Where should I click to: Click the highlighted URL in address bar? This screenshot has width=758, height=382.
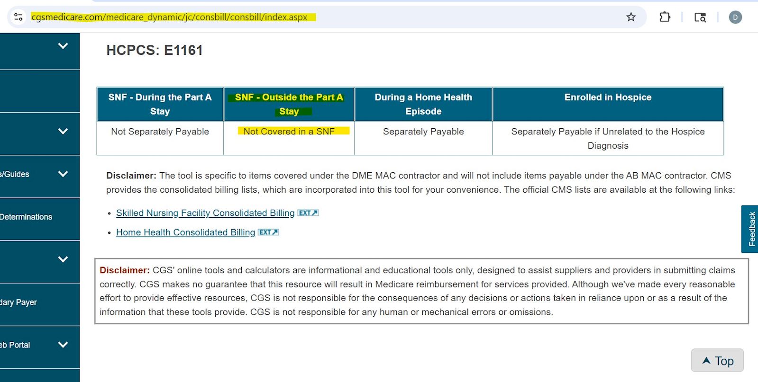point(169,17)
